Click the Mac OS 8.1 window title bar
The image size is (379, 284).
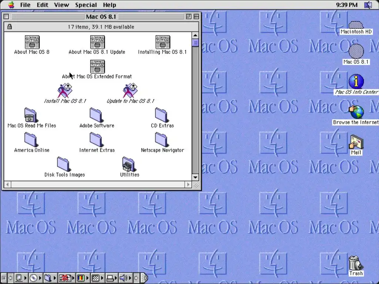coord(101,16)
